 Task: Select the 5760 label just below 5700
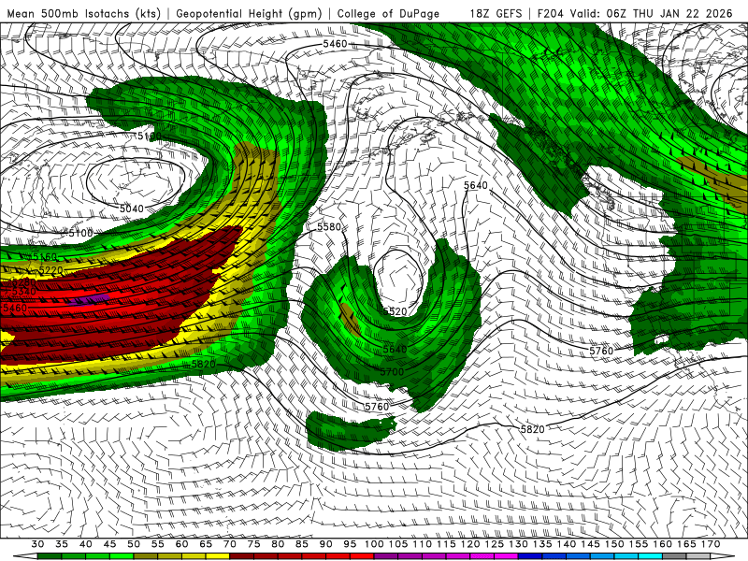pyautogui.click(x=377, y=407)
